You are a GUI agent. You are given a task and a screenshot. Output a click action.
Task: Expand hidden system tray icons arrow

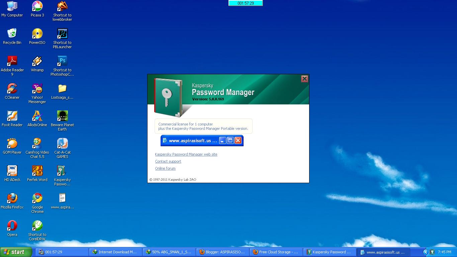coord(426,252)
